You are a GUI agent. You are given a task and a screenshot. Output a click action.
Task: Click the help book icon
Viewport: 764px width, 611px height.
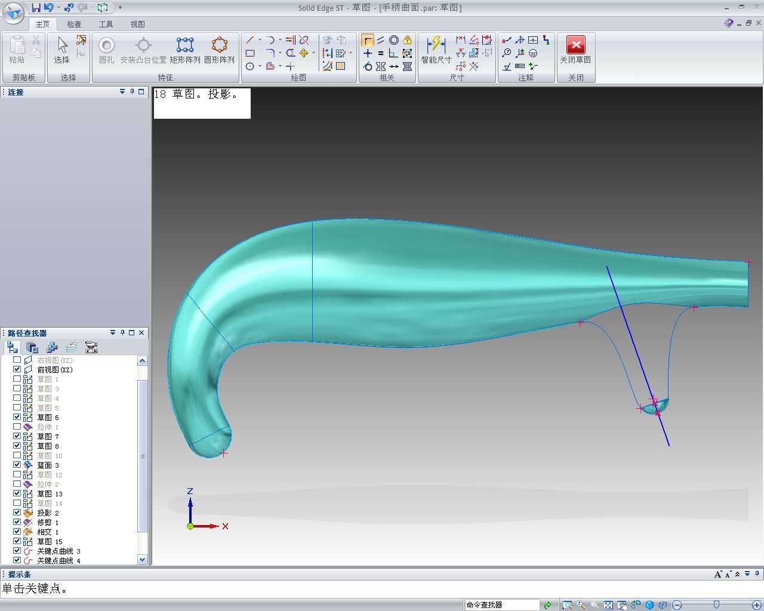[x=728, y=23]
